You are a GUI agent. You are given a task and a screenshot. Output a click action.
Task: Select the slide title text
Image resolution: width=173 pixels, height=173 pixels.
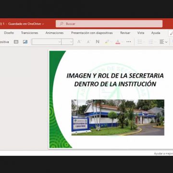point(115,80)
